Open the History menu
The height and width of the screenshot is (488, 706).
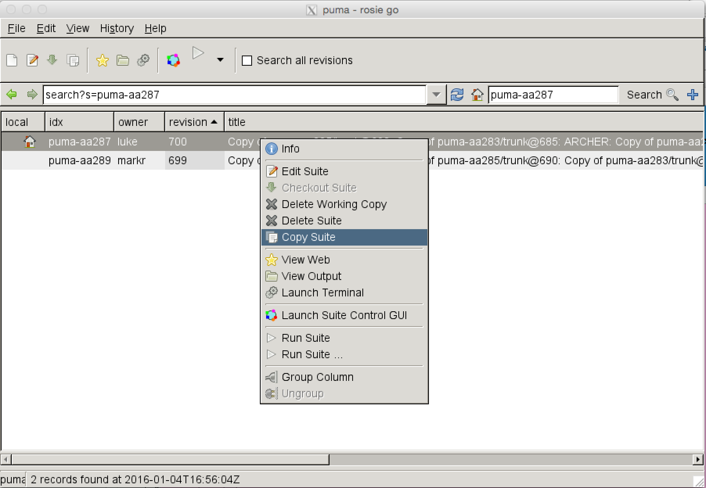coord(117,29)
